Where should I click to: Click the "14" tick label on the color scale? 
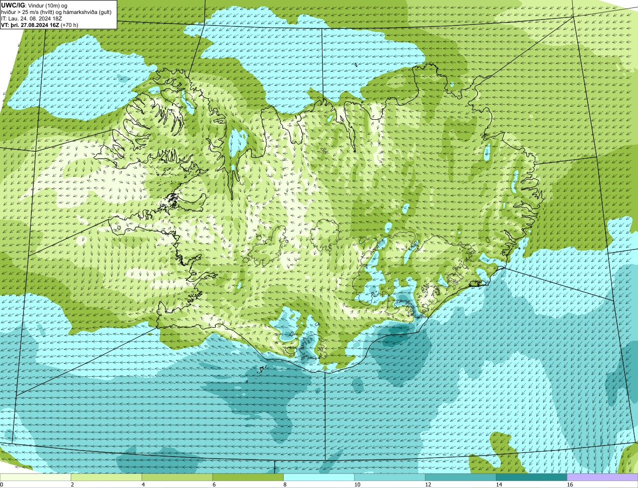[x=499, y=485]
